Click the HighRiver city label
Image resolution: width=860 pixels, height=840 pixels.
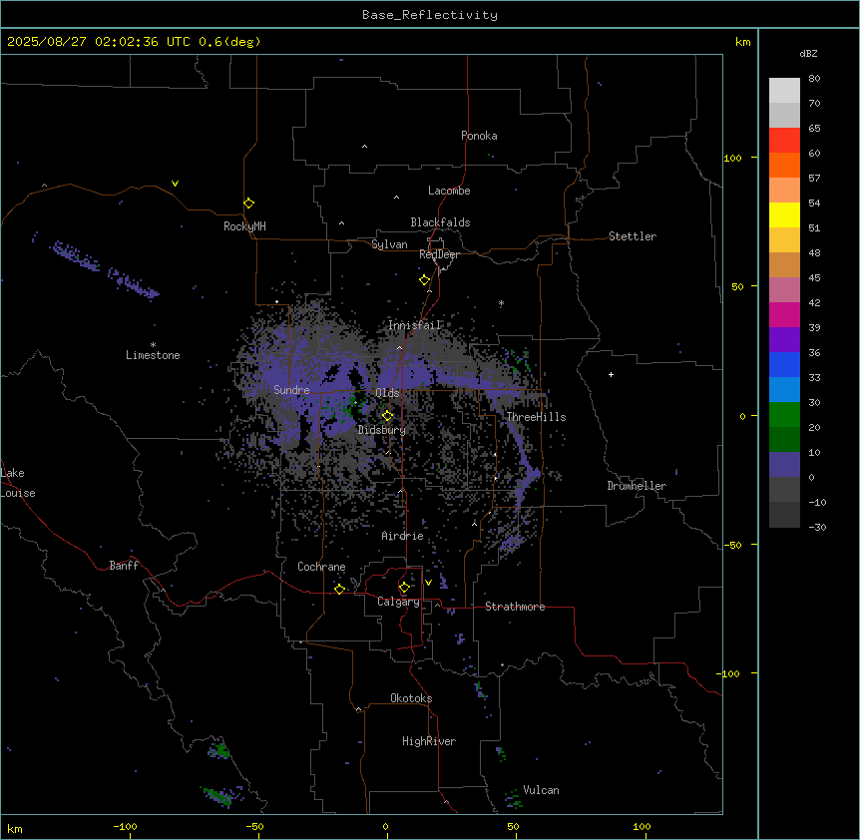tap(429, 741)
